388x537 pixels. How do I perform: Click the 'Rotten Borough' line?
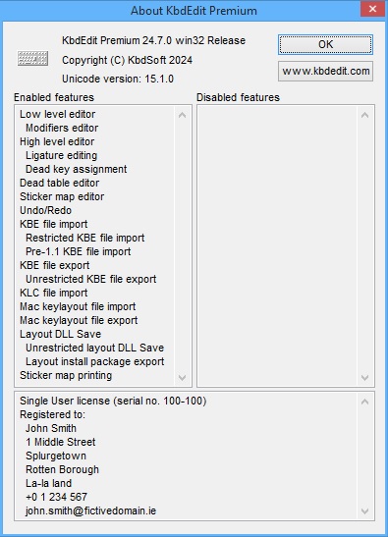coord(62,469)
